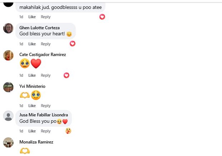
Task: Open Cate Castigador Ramirez's profile picture
Action: pyautogui.click(x=8, y=55)
